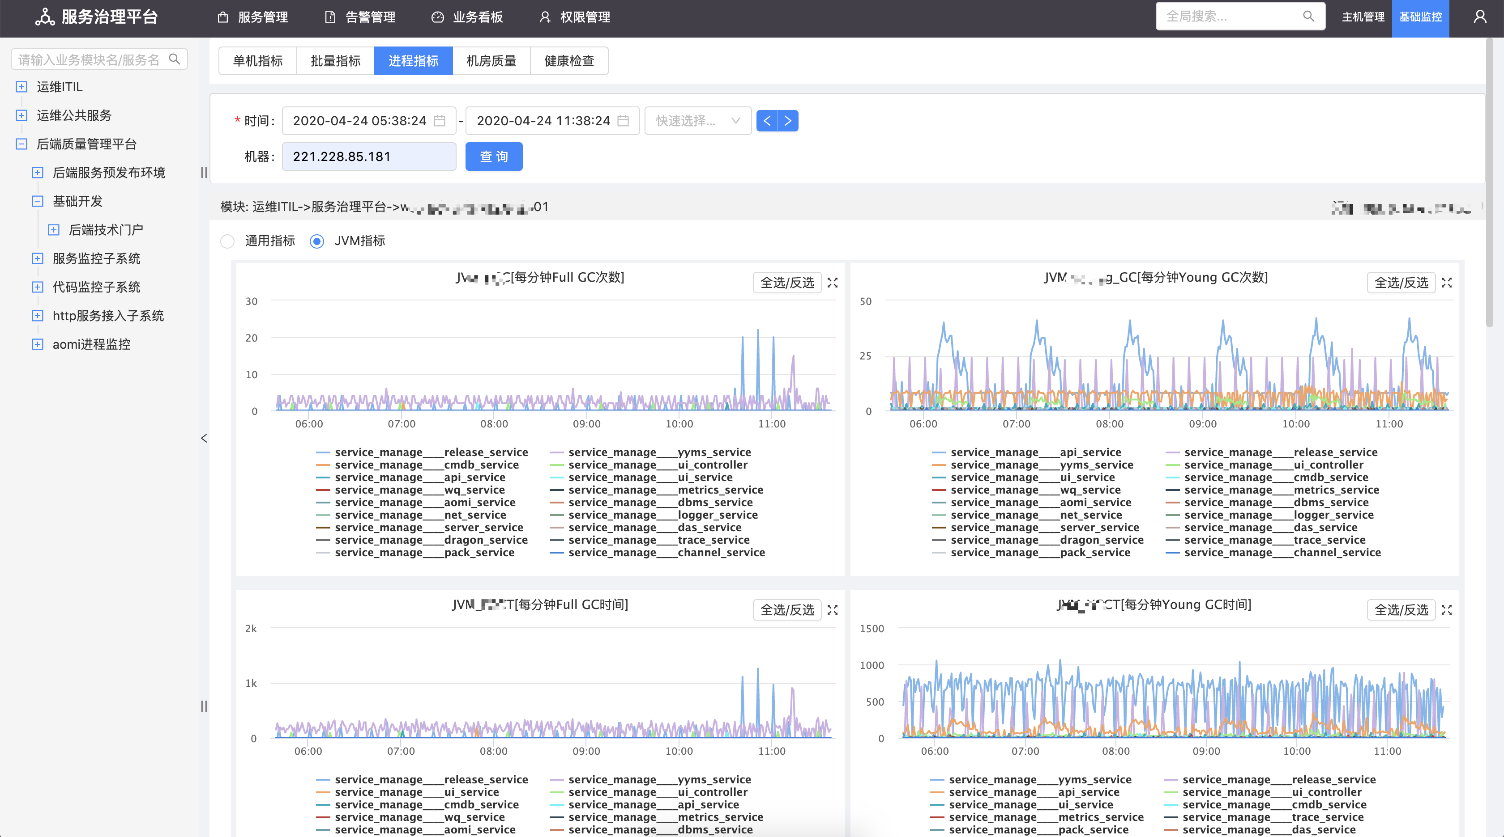This screenshot has width=1504, height=837.
Task: Expand the Young GC count chart fullscreen
Action: [x=1447, y=282]
